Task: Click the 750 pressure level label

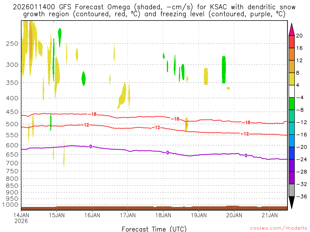Action: click(12, 171)
